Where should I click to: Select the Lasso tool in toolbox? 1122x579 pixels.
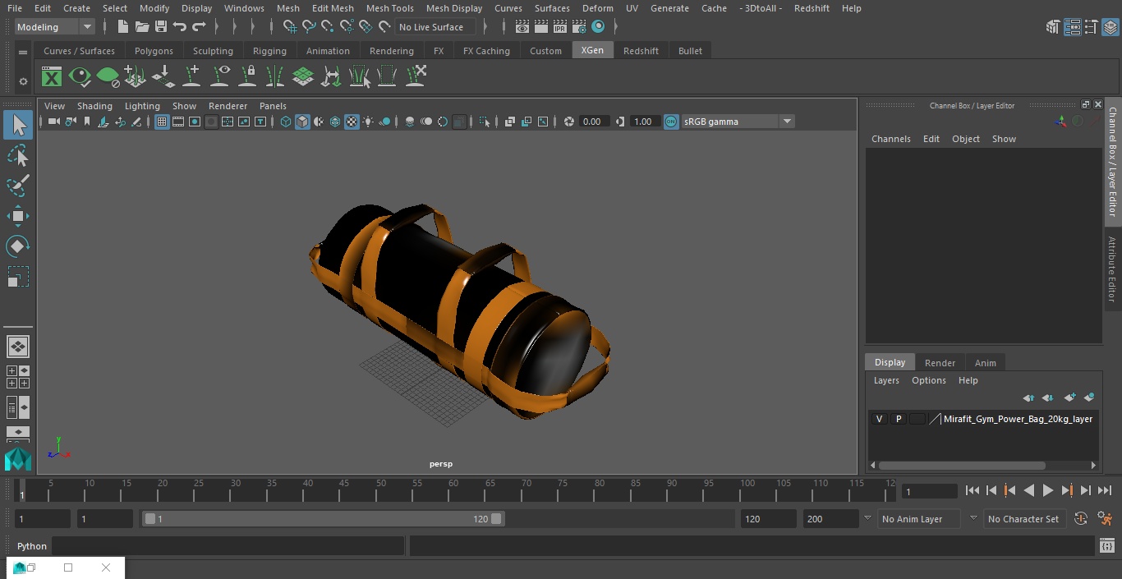18,155
